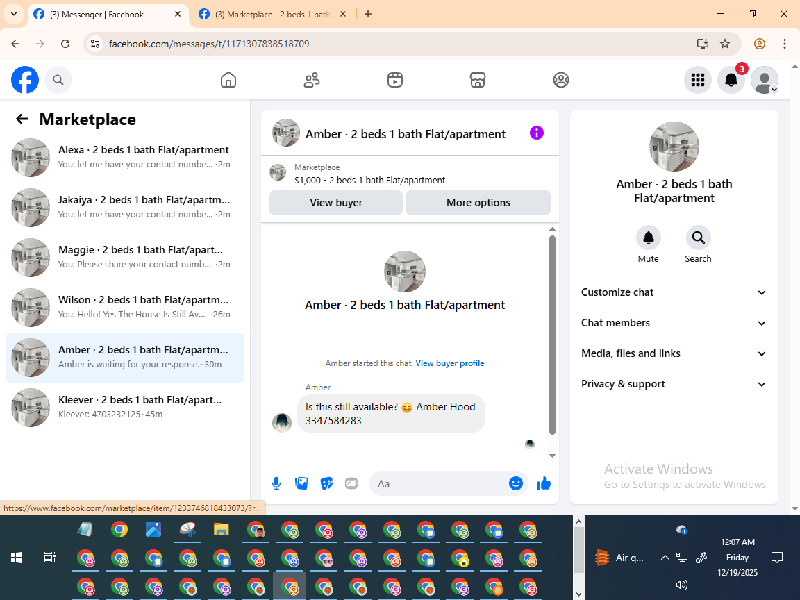
Task: Open a new browser tab
Action: click(x=368, y=15)
